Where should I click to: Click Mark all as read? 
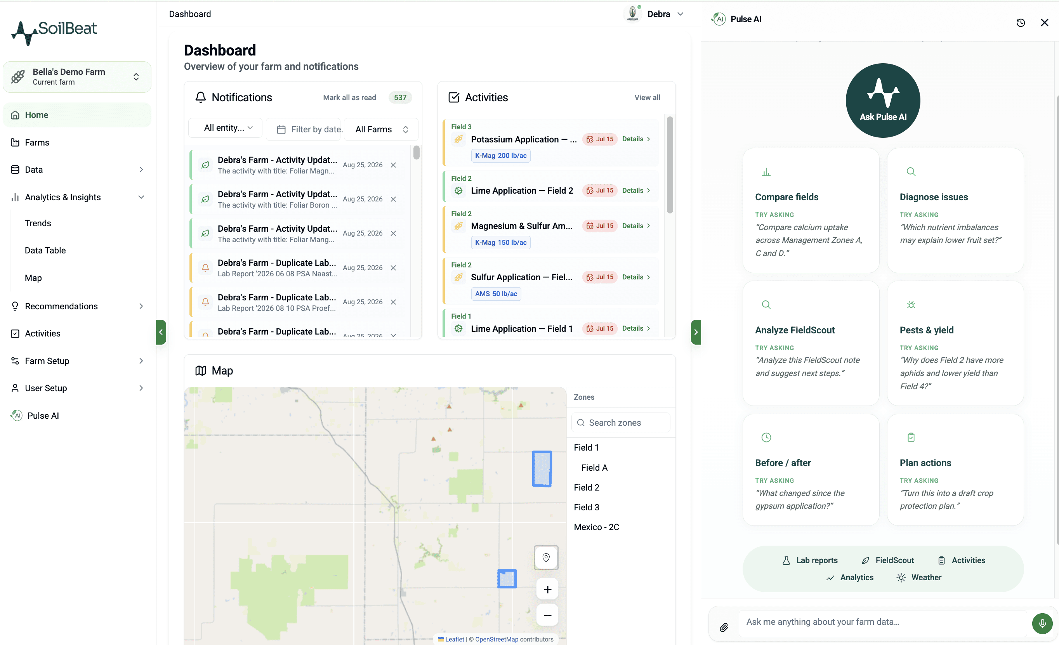pos(349,97)
